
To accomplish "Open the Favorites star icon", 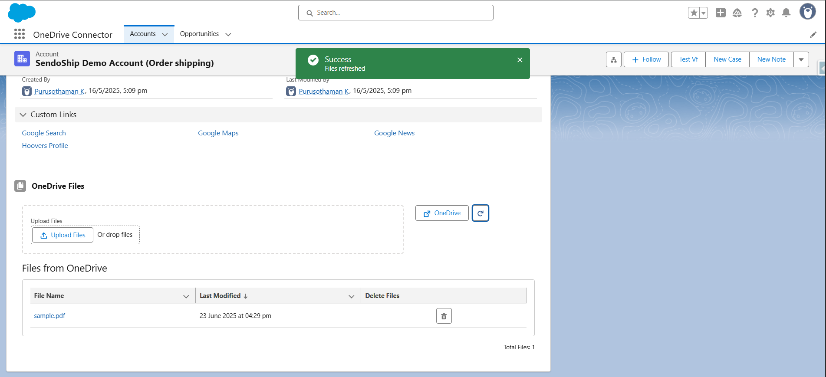I will tap(694, 13).
